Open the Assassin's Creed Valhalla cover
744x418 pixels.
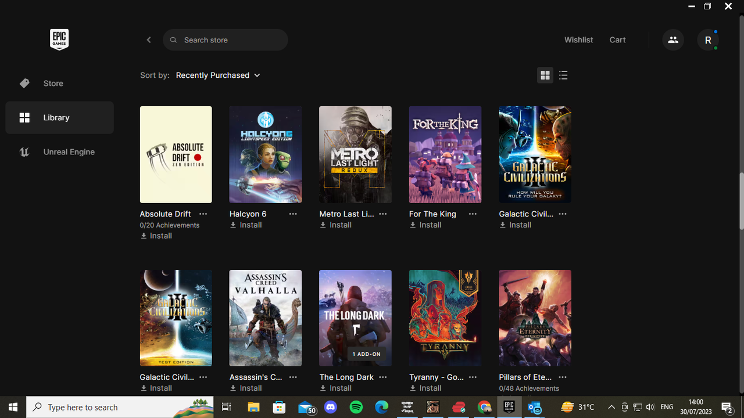coord(266,318)
